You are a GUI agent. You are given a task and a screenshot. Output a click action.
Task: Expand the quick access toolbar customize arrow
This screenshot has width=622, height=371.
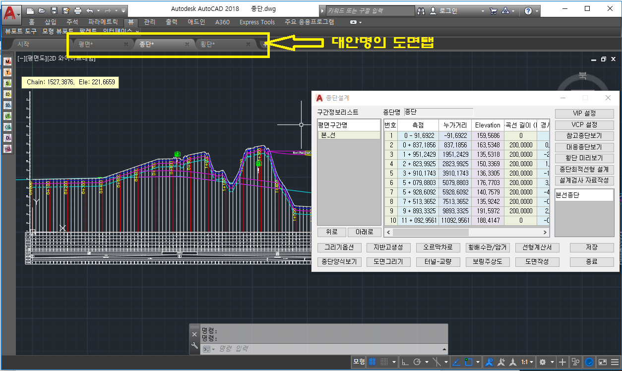pos(123,10)
